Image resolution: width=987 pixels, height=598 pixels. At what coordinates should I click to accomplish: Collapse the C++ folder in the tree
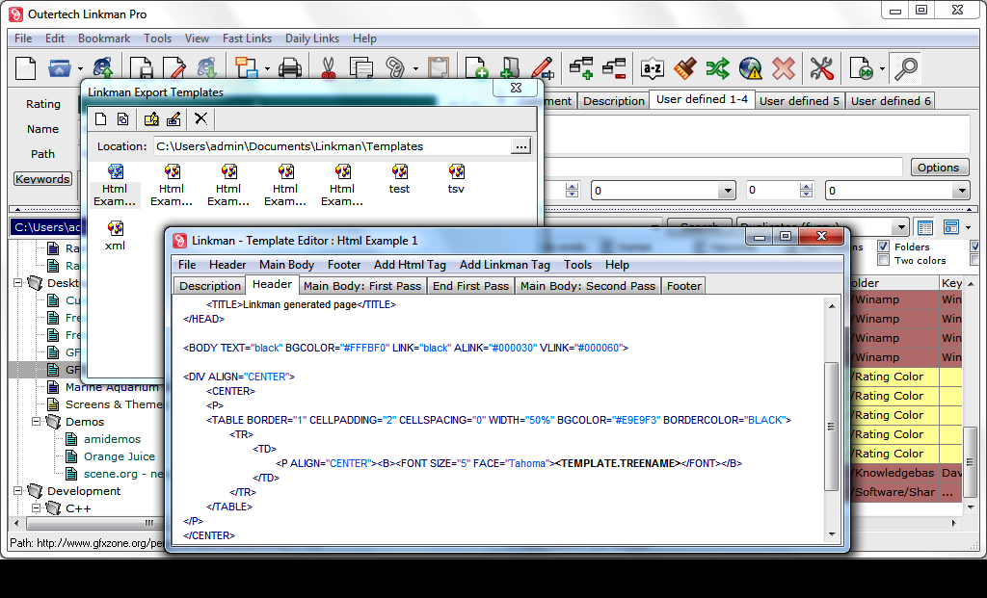coord(37,508)
